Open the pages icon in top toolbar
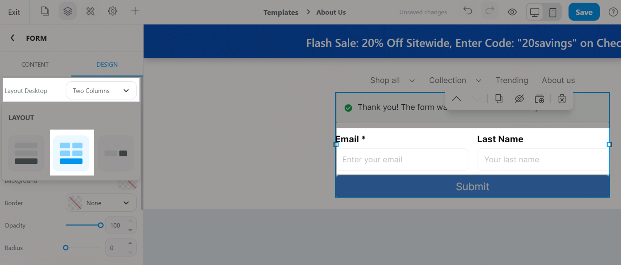621x265 pixels. (x=45, y=11)
